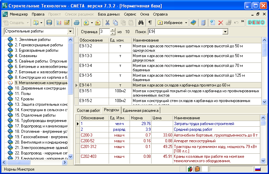Click the Страница page number field
The height and width of the screenshot is (174, 269).
(104, 31)
